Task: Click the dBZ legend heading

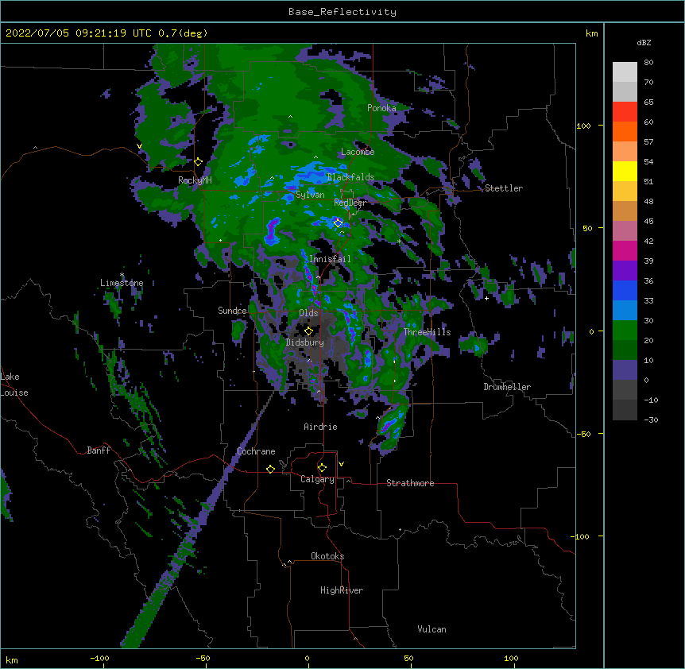Action: 644,43
